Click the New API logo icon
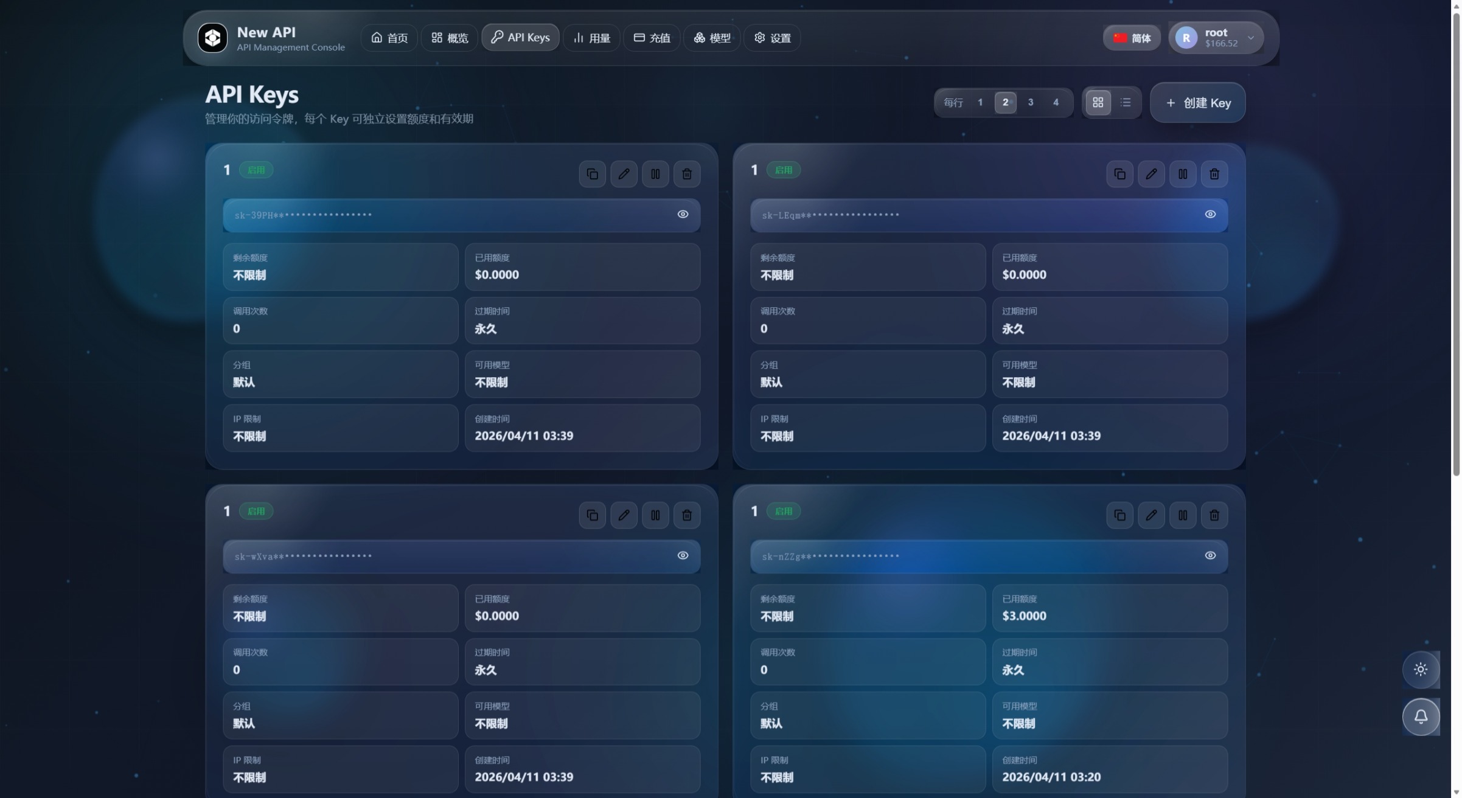The width and height of the screenshot is (1462, 798). pos(212,38)
